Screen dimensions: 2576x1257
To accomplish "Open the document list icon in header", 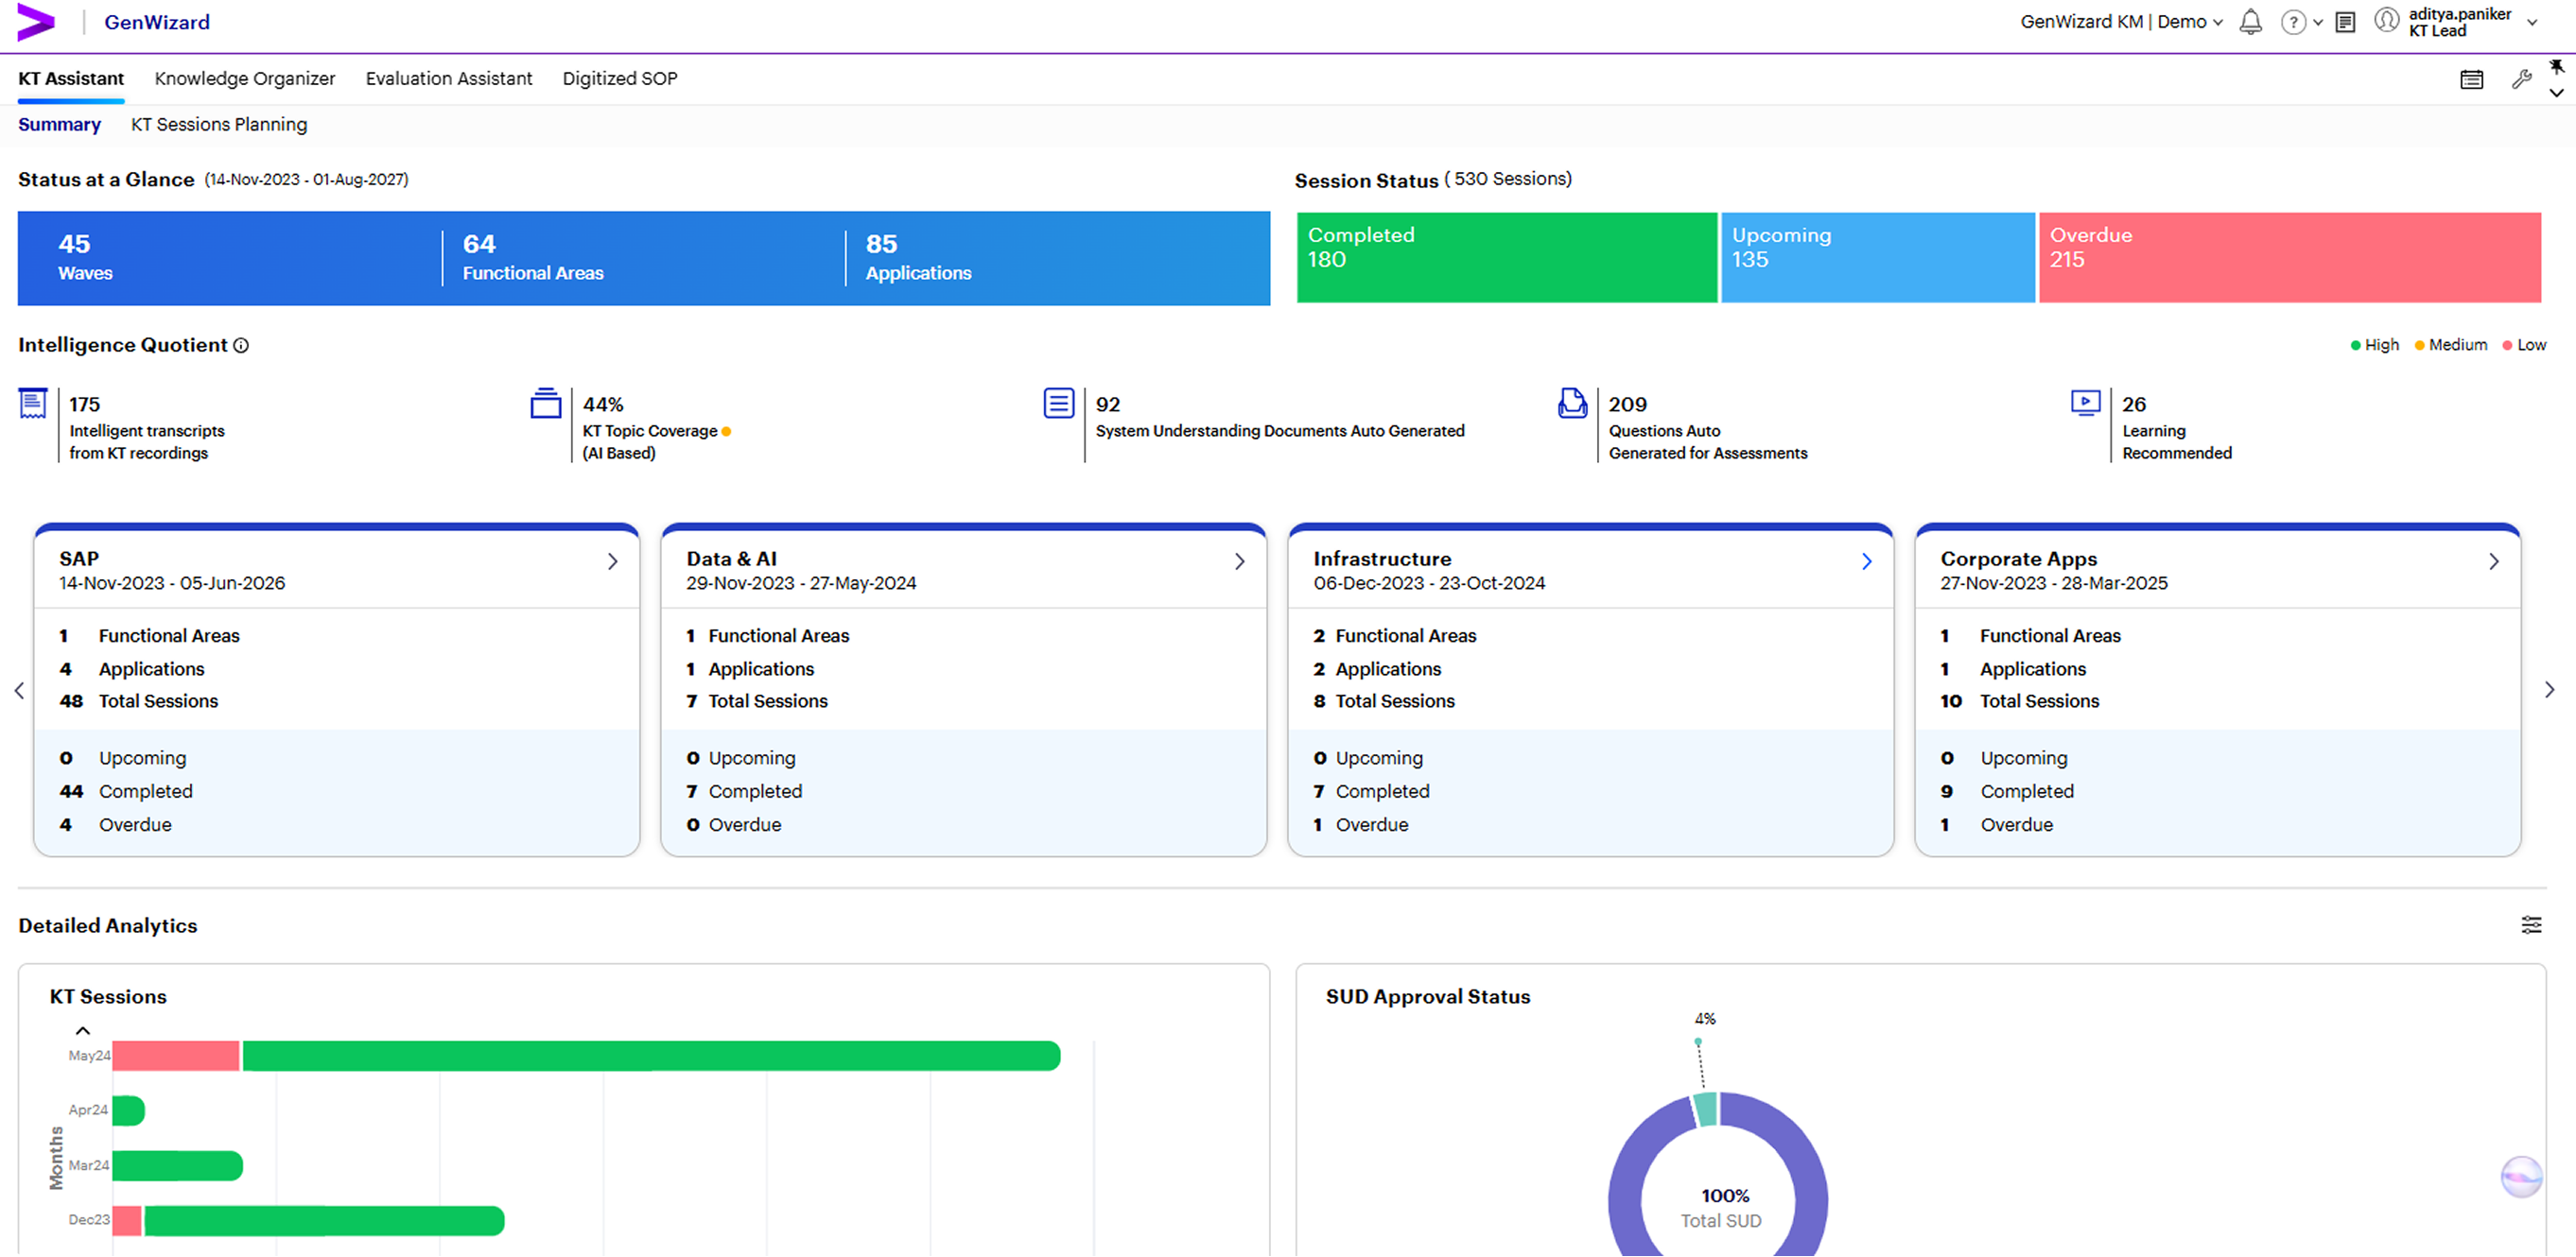I will pyautogui.click(x=2345, y=22).
